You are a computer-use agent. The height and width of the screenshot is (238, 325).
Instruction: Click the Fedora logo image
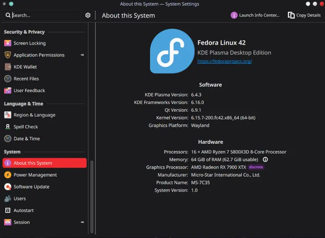pyautogui.click(x=172, y=51)
